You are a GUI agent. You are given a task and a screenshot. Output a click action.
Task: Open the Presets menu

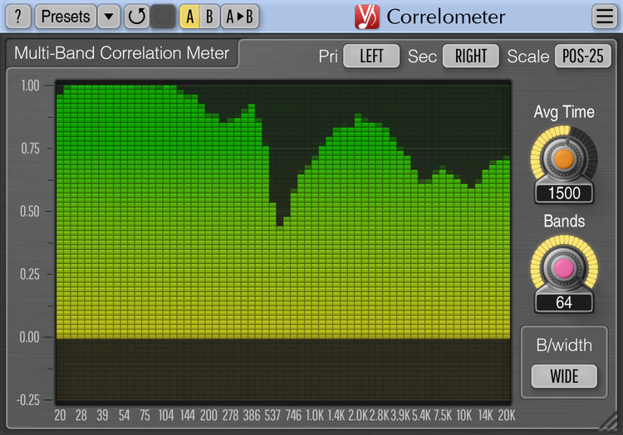tap(66, 17)
